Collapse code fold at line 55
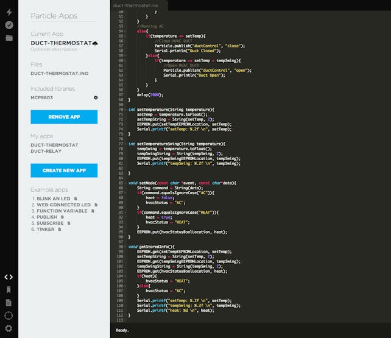This screenshot has width=391, height=338. (x=125, y=36)
